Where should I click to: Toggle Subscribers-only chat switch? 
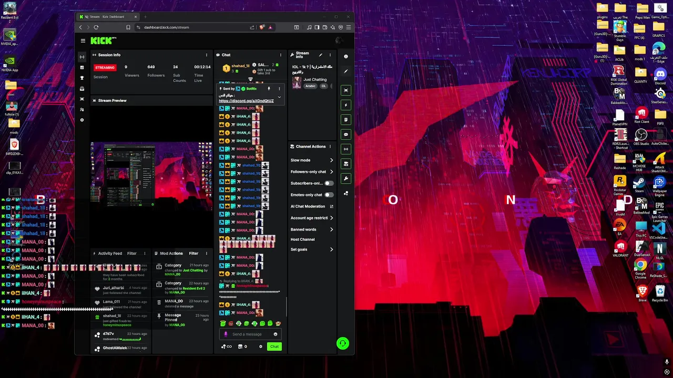[x=329, y=183]
